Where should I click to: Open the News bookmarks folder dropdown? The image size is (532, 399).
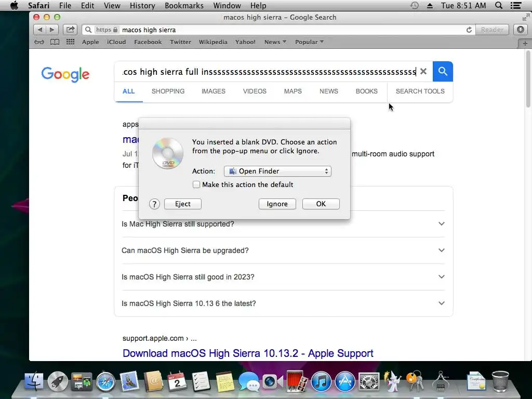275,42
